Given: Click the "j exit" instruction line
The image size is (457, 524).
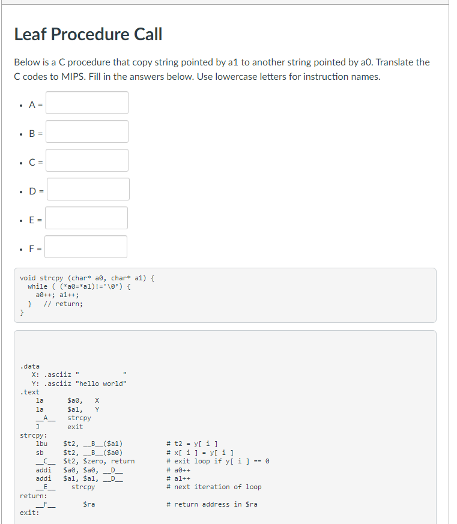Looking at the screenshot, I should click(54, 427).
